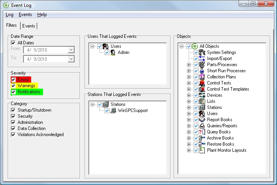Collapse the Stations tree in Stations panel
The image size is (277, 185).
(x=92, y=104)
